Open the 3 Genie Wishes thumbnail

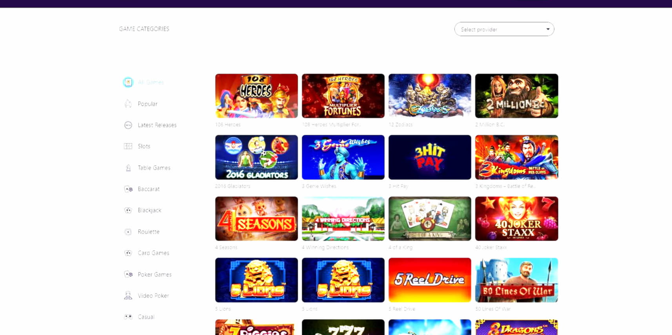[x=343, y=157]
